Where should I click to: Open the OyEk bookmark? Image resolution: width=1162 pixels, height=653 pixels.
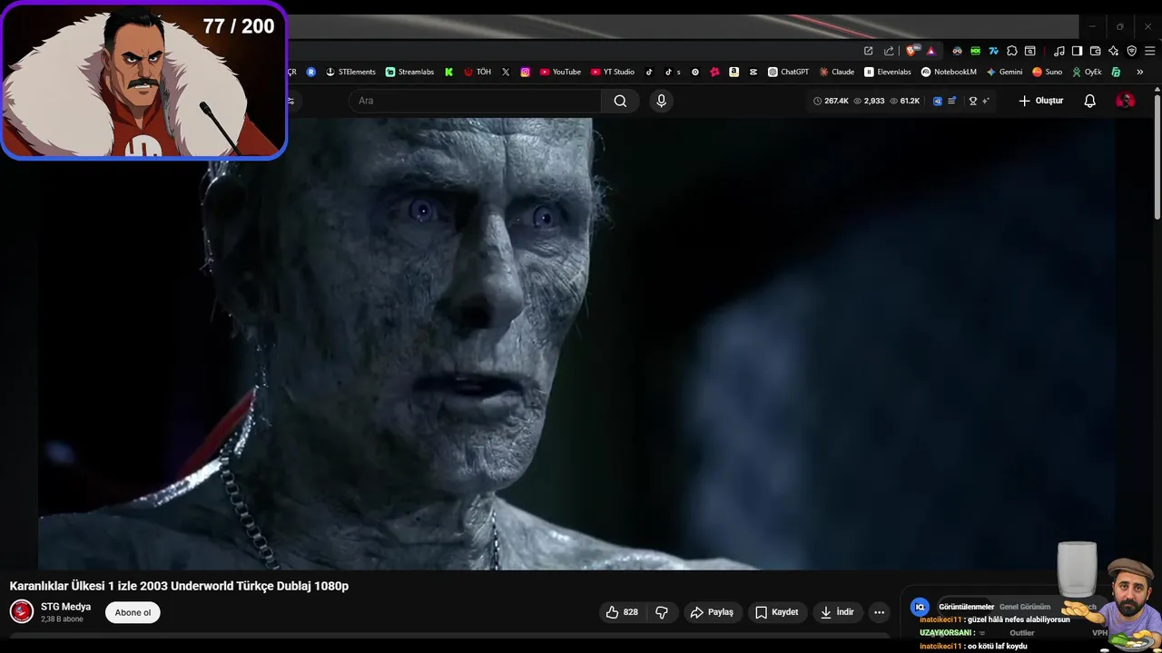[1087, 72]
